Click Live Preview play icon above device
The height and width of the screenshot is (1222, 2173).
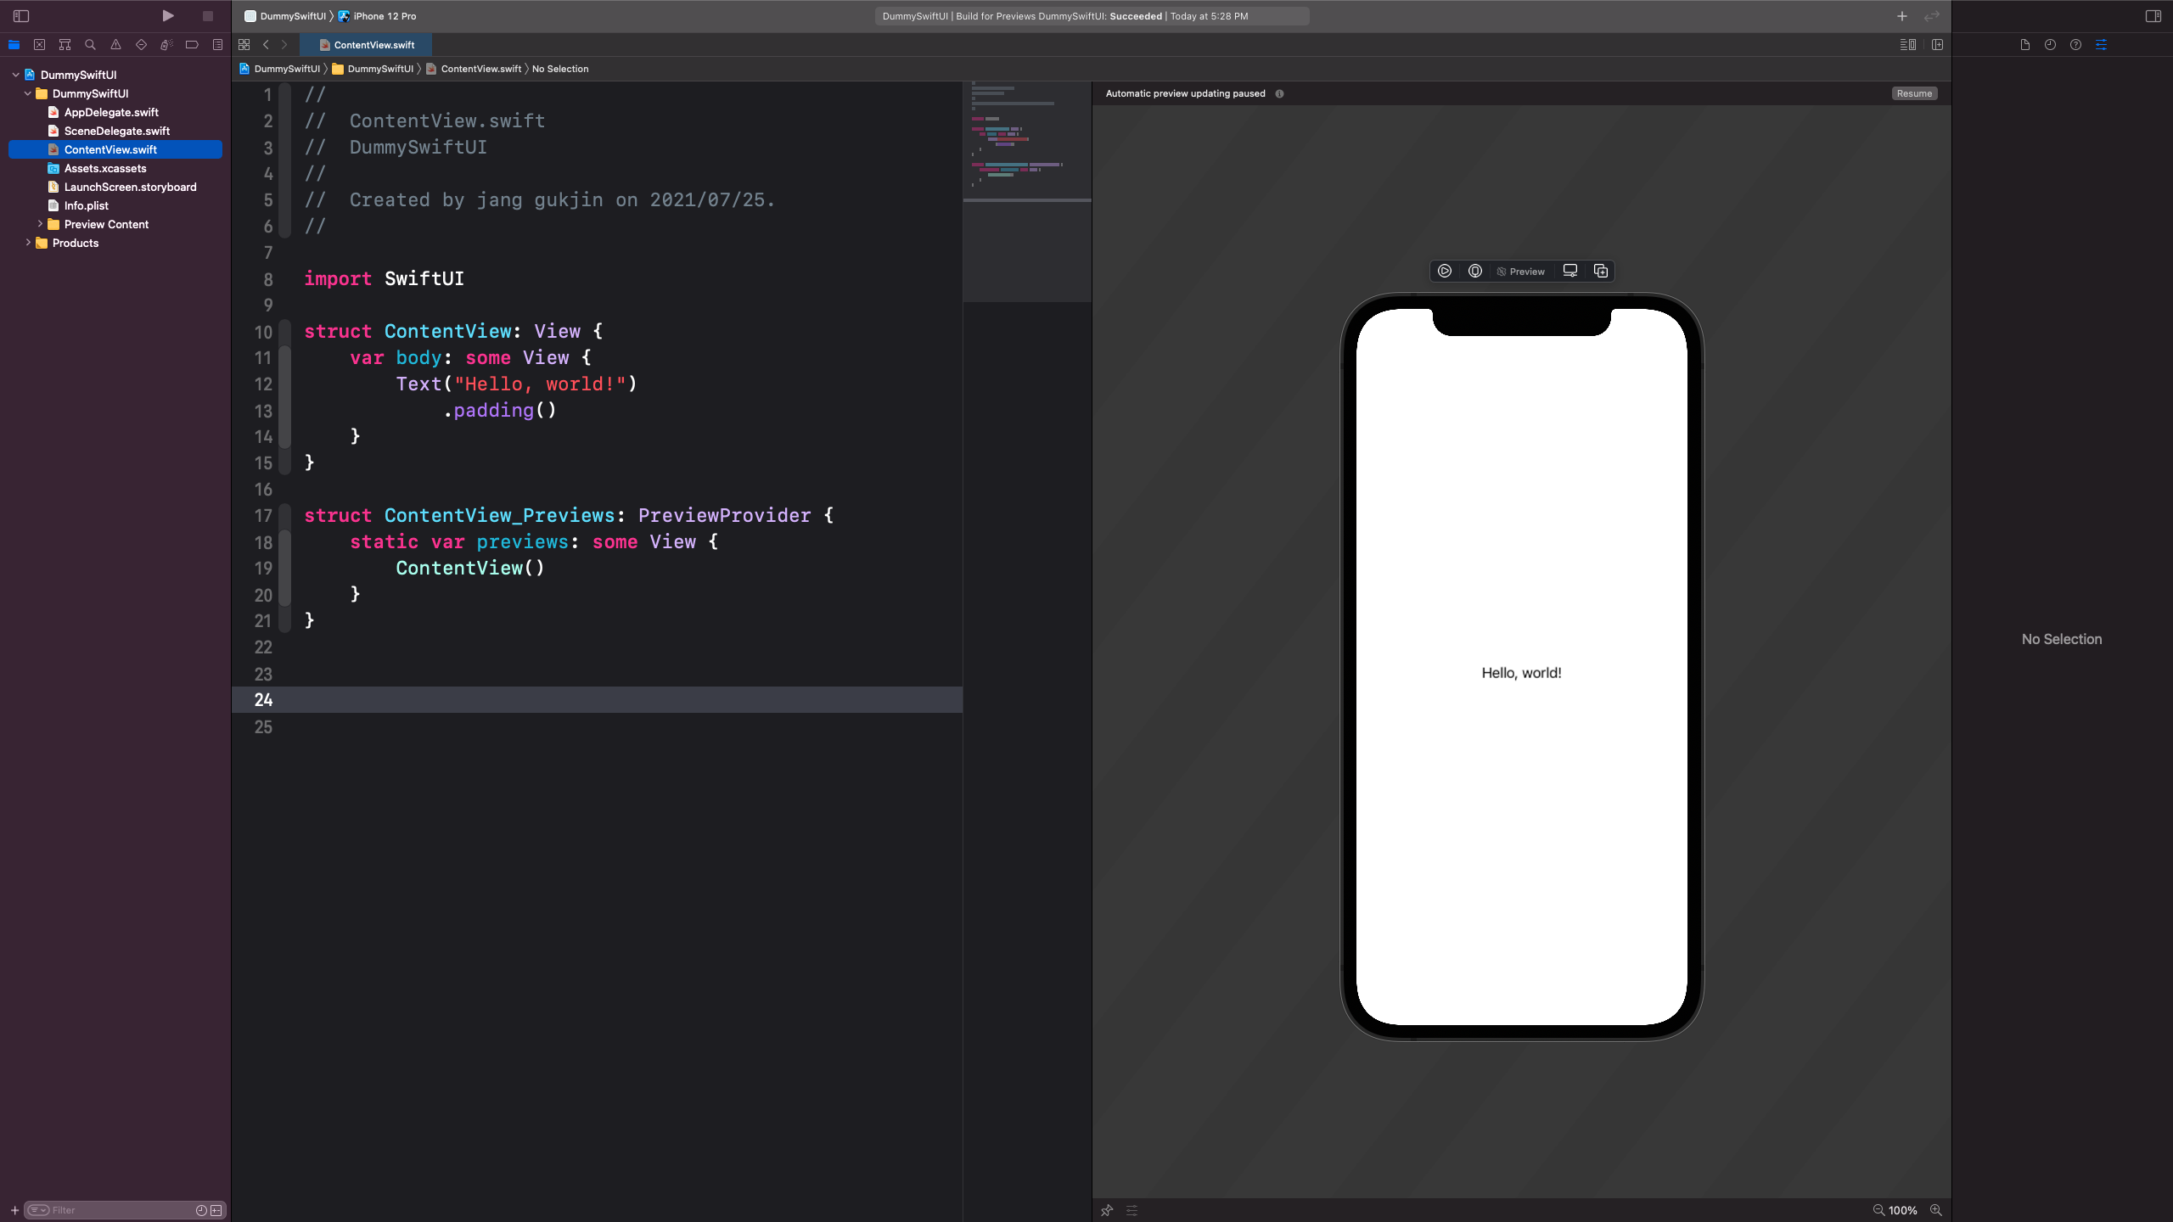1444,271
